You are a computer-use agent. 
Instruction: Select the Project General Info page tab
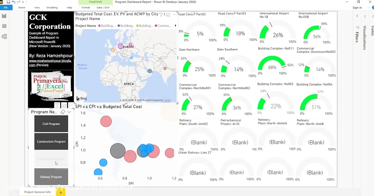(x=37, y=192)
